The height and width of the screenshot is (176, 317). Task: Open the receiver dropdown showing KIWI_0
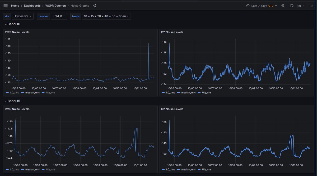[59, 16]
